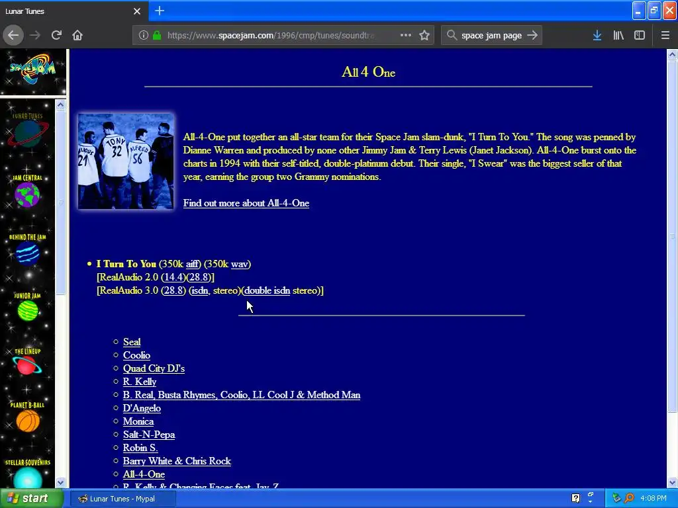This screenshot has width=678, height=508.
Task: Open page actions three-dots menu
Action: click(x=406, y=35)
